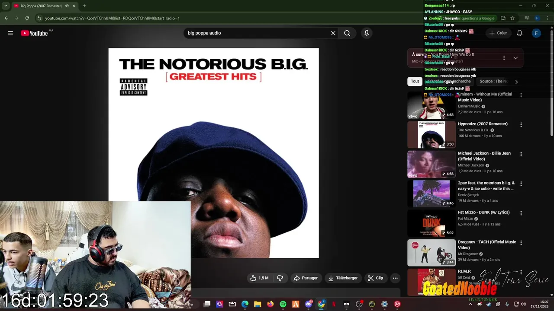554x311 pixels.
Task: Install app icon in the address bar
Action: (x=503, y=18)
